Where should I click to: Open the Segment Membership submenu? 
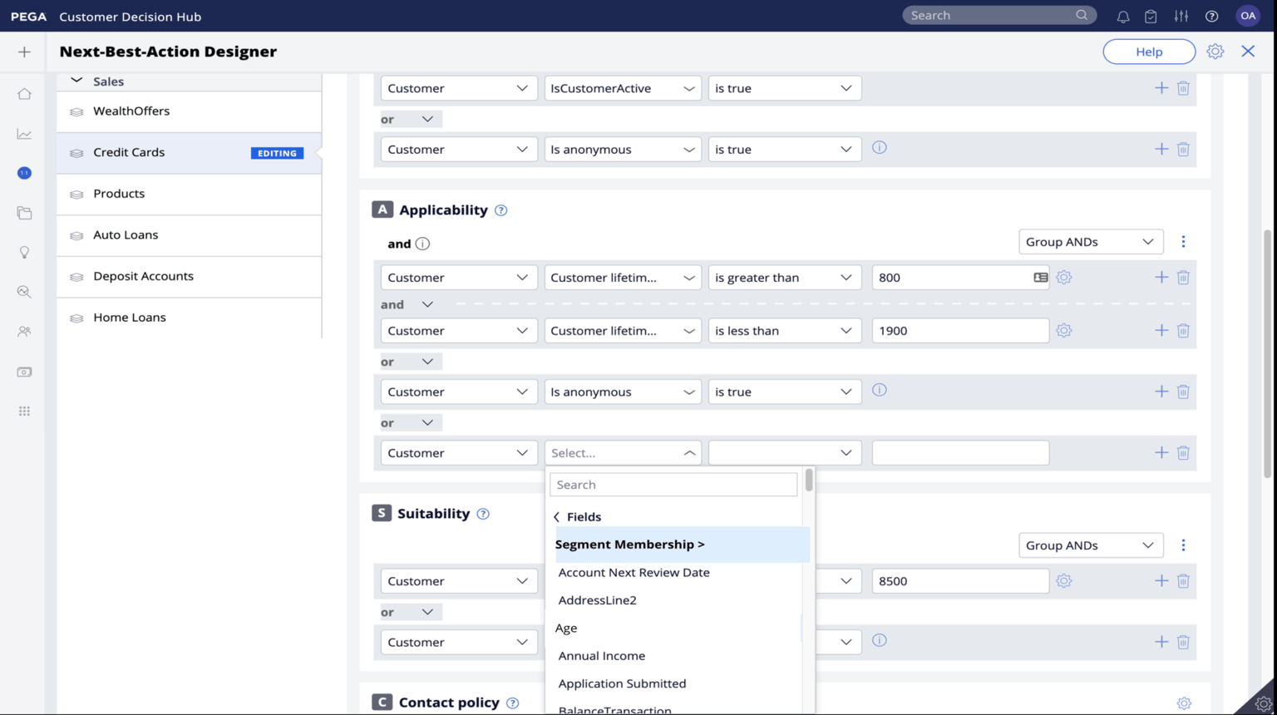point(629,545)
